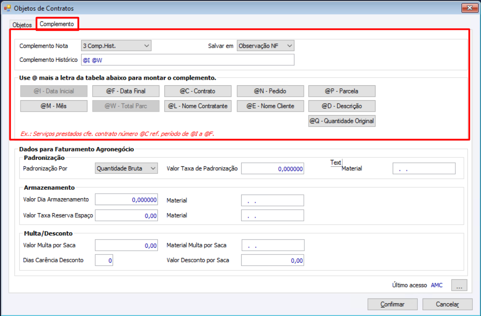Click the 'Use @ mais a letra' instruction

[x=117, y=78]
